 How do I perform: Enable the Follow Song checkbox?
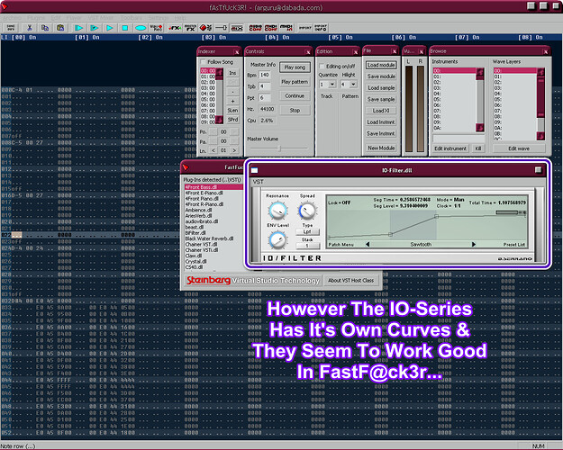click(204, 62)
